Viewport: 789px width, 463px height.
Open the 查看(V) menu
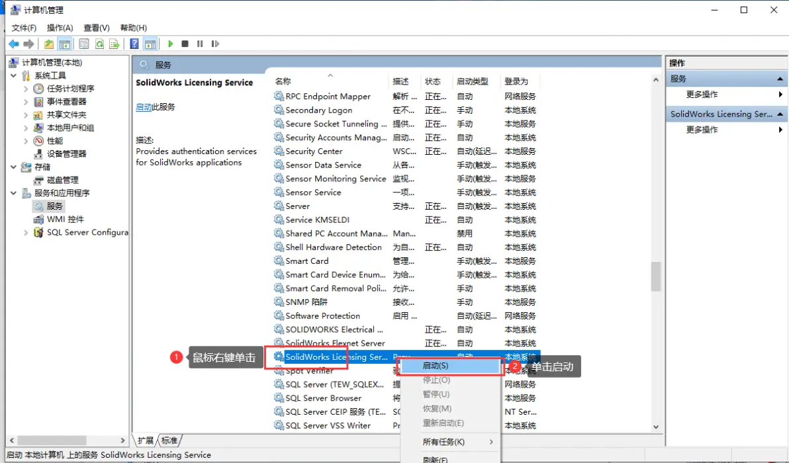(x=97, y=28)
